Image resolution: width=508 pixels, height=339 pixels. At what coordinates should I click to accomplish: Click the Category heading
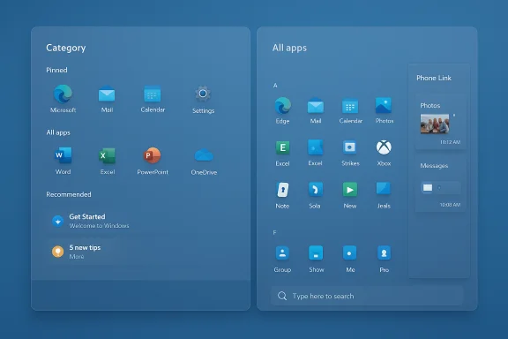coord(66,48)
